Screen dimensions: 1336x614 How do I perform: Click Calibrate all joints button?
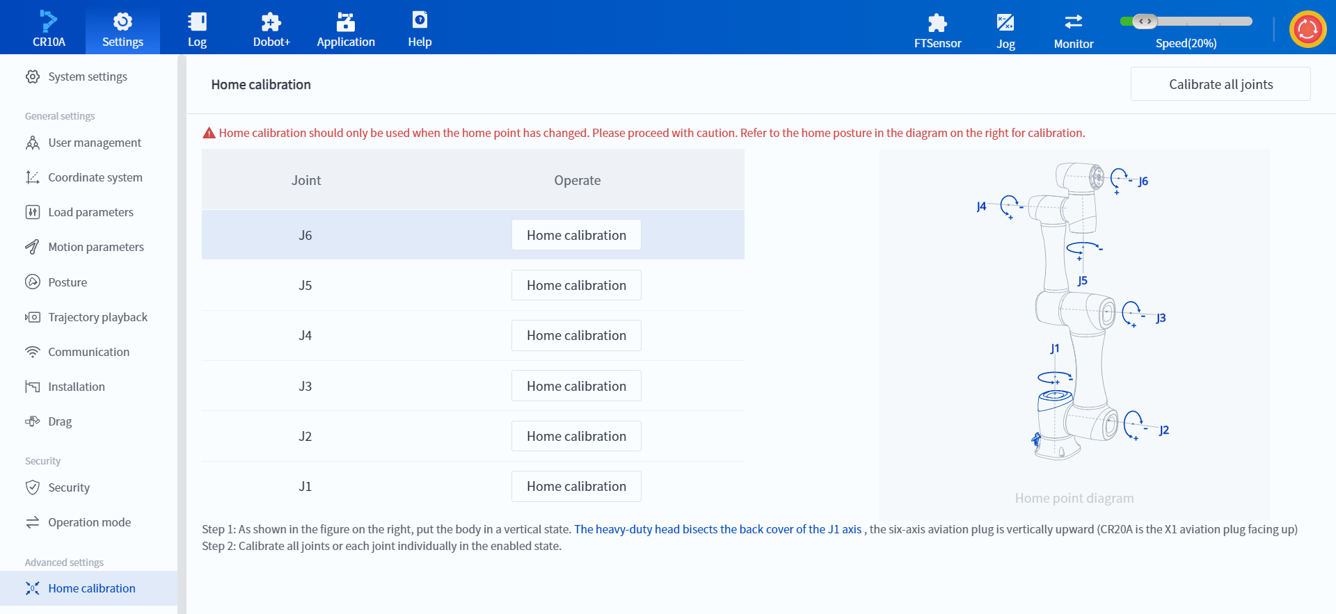(x=1220, y=84)
